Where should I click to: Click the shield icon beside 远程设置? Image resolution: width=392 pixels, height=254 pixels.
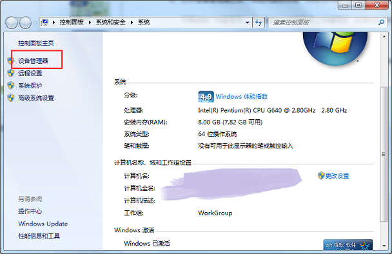click(11, 73)
